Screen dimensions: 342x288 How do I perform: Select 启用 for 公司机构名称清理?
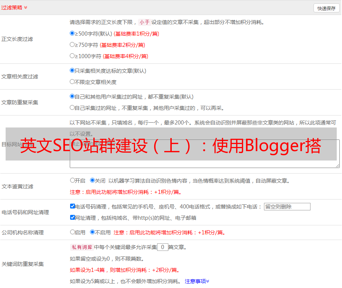(x=72, y=232)
